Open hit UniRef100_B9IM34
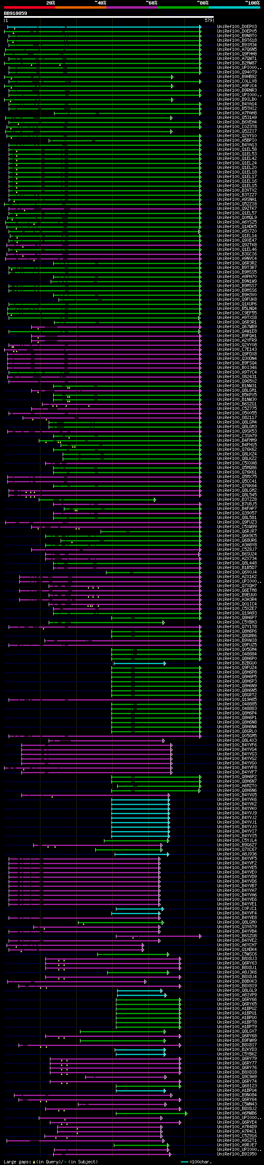 tap(237, 45)
